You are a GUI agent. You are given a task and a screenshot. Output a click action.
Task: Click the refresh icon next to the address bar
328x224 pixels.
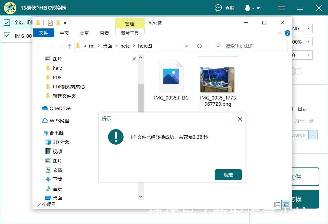tap(199, 46)
